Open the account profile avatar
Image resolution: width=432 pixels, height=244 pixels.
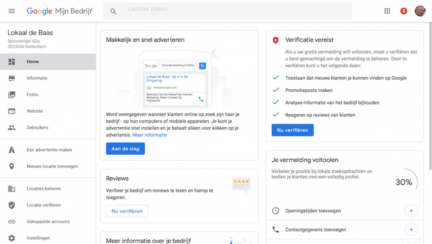(420, 11)
